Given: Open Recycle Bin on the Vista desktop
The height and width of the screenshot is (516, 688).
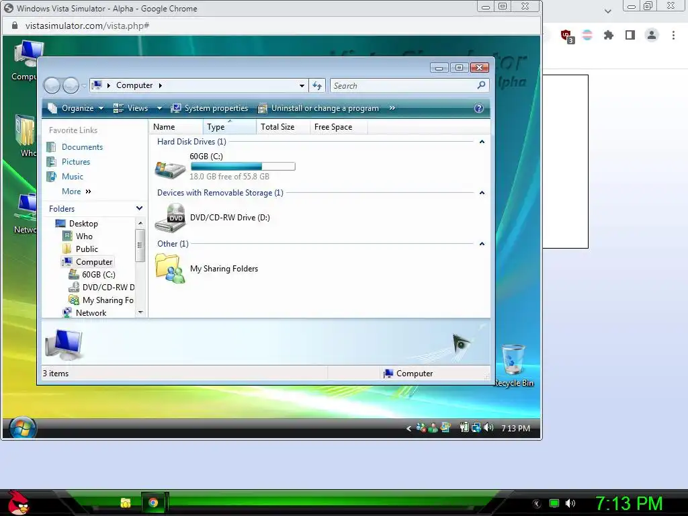Looking at the screenshot, I should pos(513,366).
